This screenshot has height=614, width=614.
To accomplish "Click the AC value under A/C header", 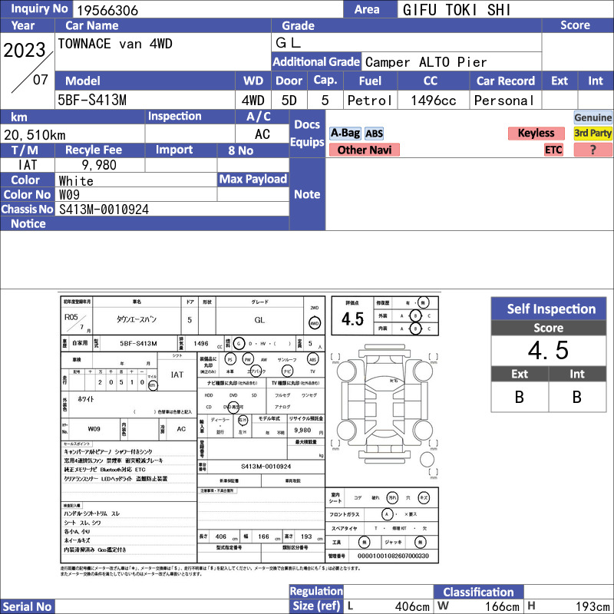I will click(262, 134).
